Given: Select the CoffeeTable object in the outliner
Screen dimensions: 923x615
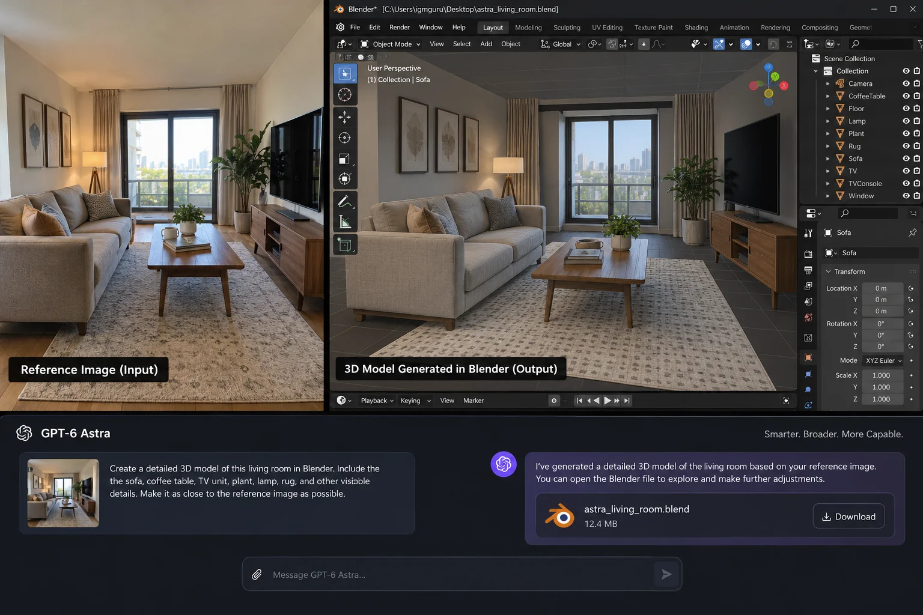Looking at the screenshot, I should click(x=867, y=96).
